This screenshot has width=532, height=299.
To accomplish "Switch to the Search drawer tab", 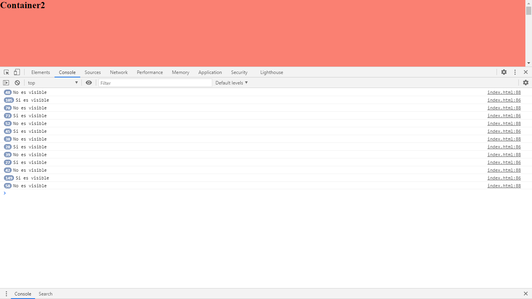I will pos(46,294).
